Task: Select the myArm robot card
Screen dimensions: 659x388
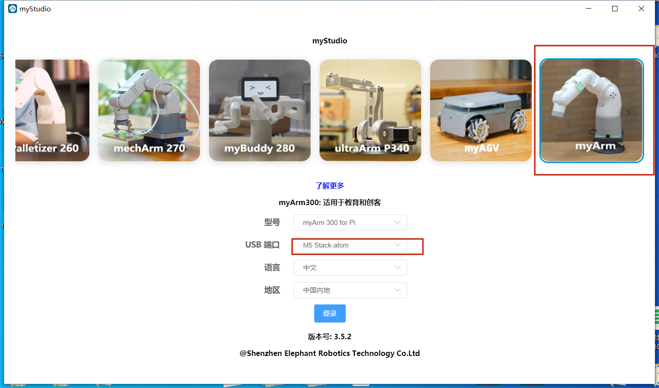Action: point(591,110)
